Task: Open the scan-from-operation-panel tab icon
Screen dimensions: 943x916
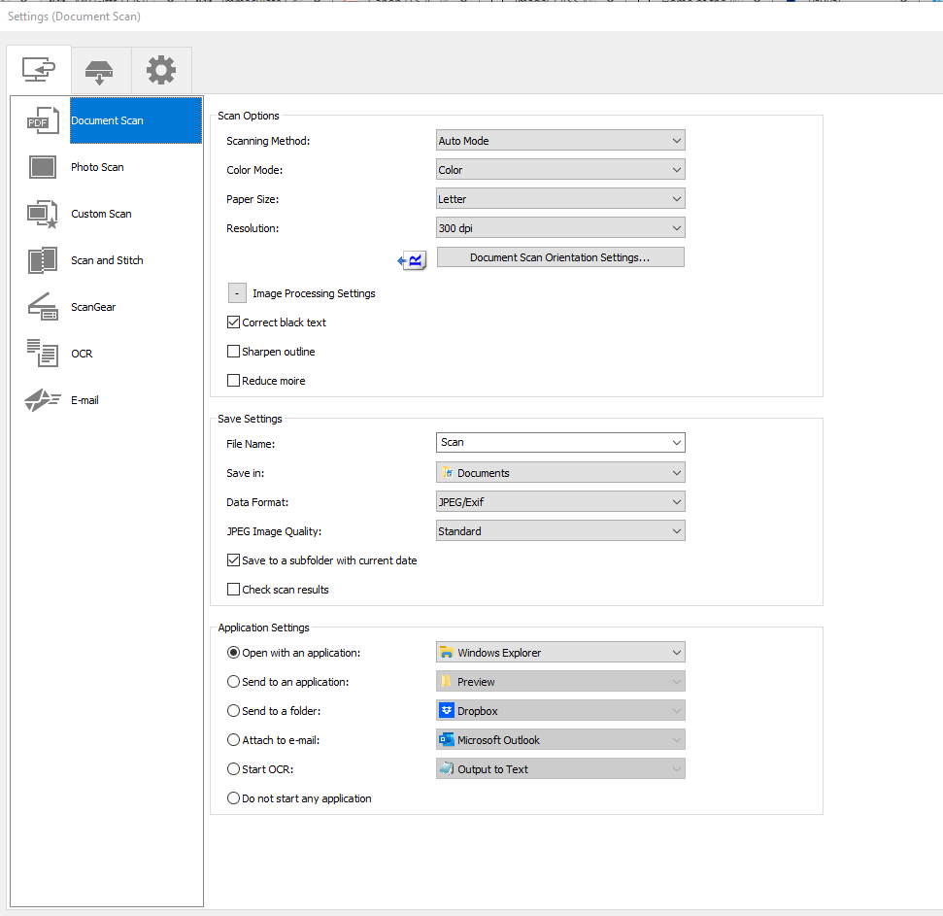Action: (x=100, y=70)
